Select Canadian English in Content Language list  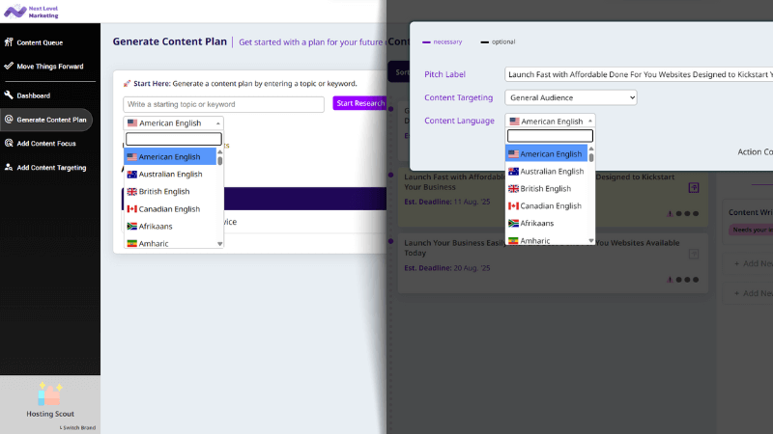coord(550,205)
